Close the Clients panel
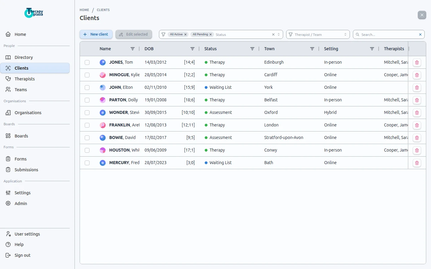This screenshot has width=431, height=269. pos(422,15)
